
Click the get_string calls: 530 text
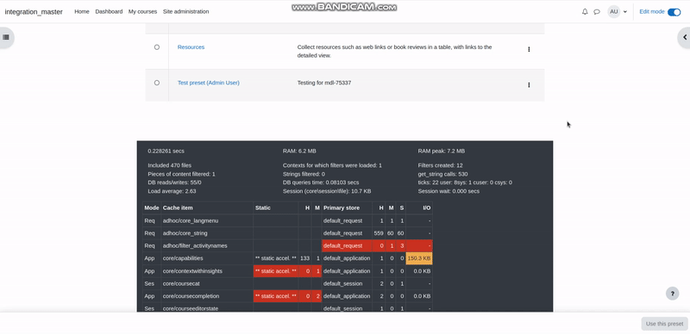click(x=442, y=174)
